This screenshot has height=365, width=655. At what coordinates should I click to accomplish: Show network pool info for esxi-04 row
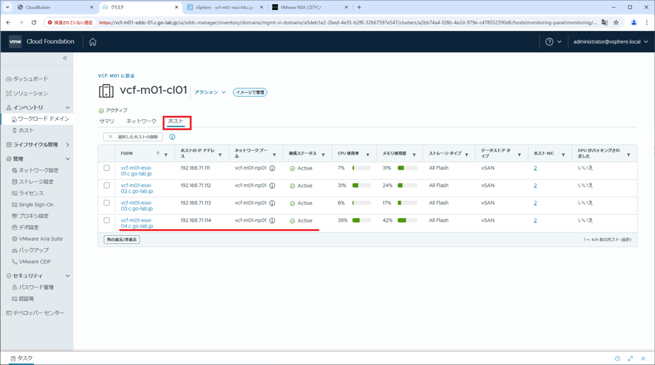click(272, 221)
